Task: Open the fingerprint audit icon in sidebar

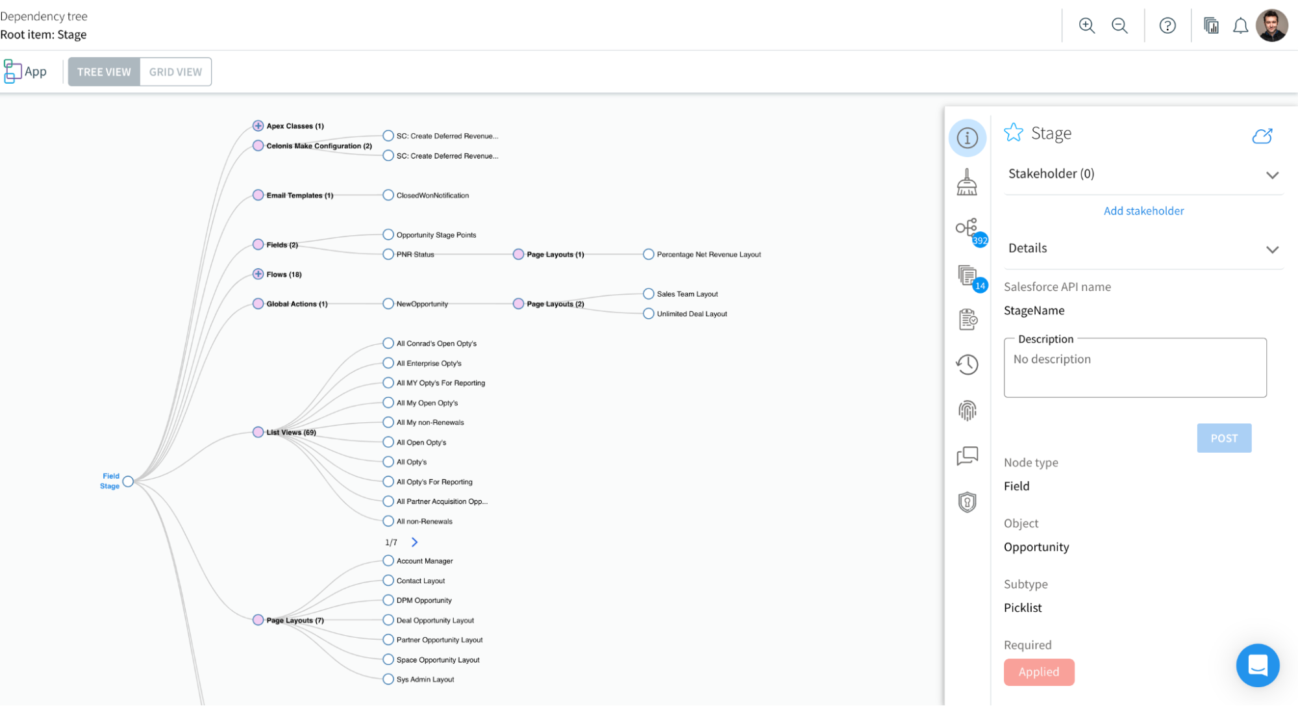Action: 967,410
